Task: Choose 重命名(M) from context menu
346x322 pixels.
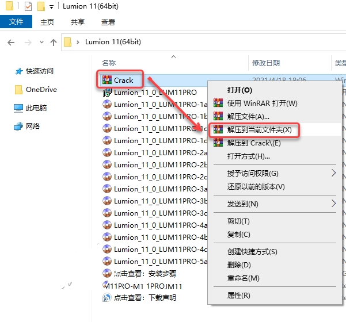Action: click(275, 278)
